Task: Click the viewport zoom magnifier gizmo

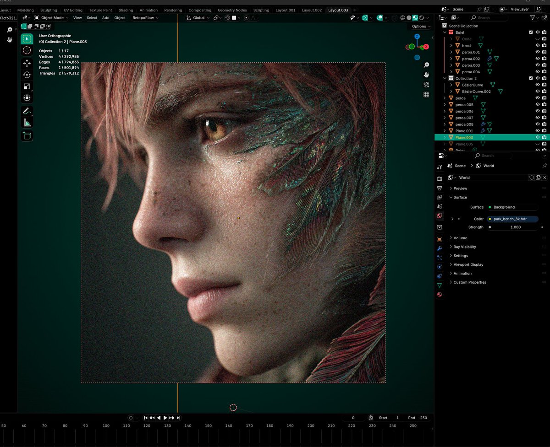Action: coord(426,65)
